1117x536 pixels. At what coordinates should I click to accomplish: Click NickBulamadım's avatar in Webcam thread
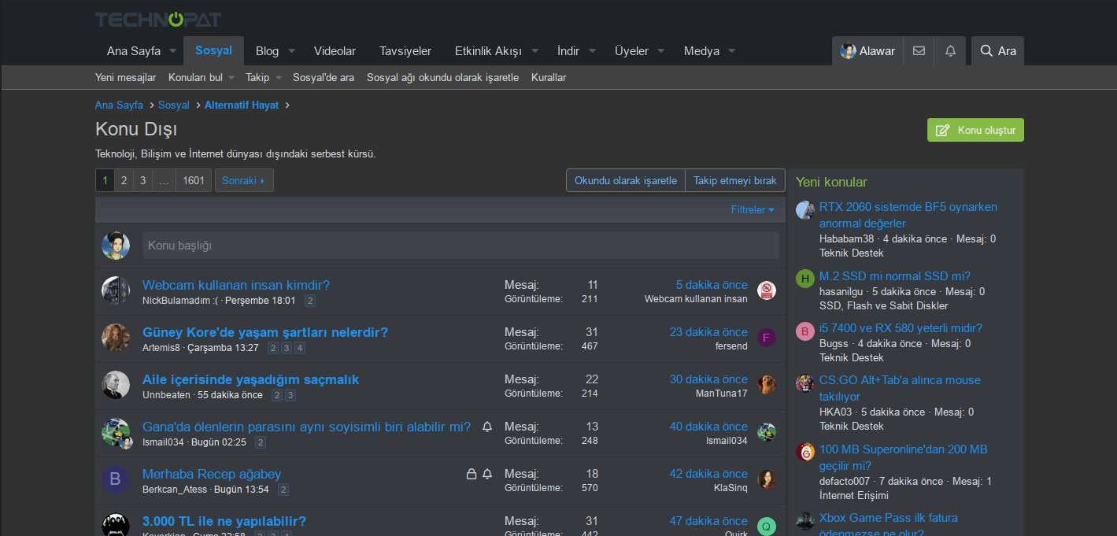pos(116,290)
